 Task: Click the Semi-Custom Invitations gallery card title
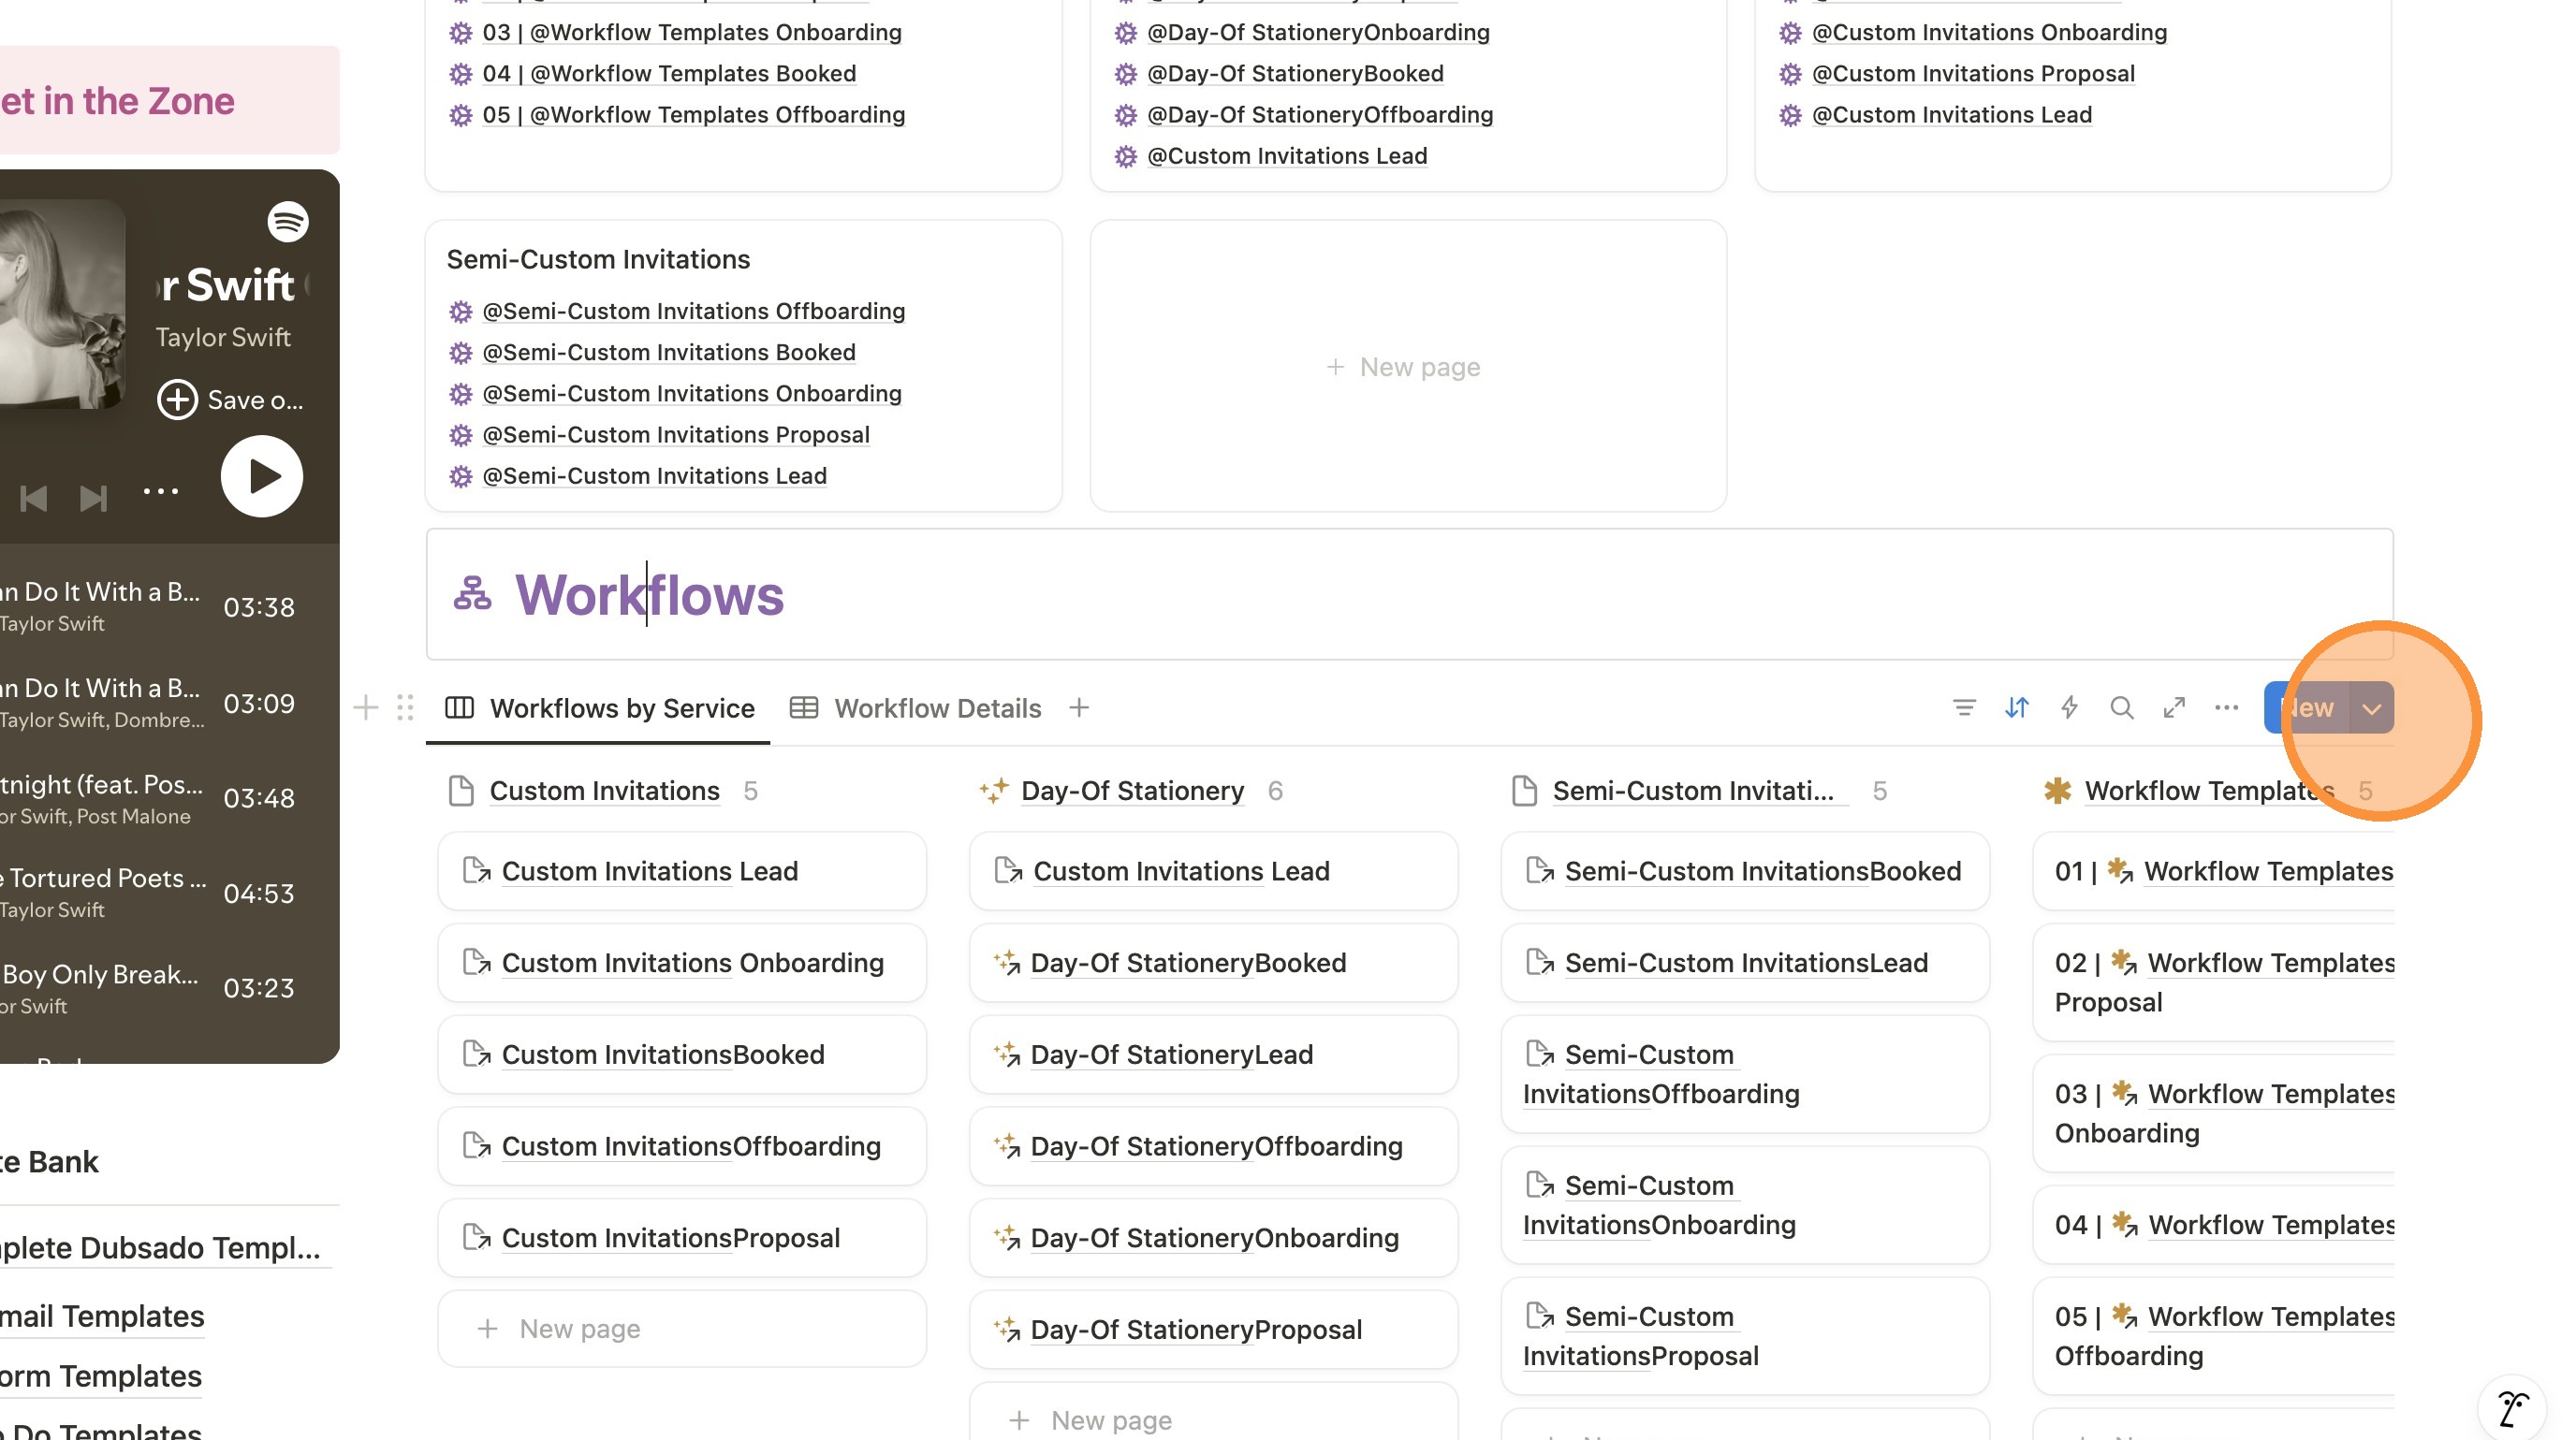pyautogui.click(x=598, y=260)
